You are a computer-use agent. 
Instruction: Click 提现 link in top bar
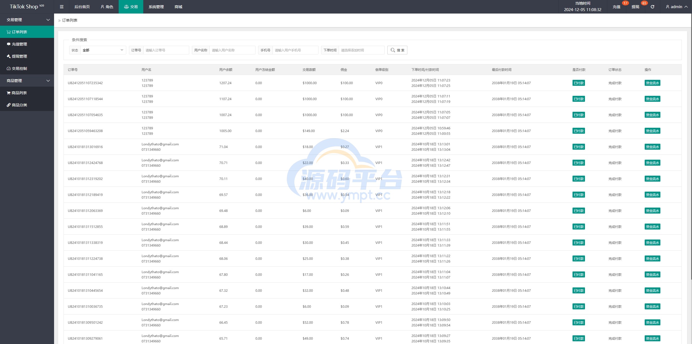coord(635,7)
